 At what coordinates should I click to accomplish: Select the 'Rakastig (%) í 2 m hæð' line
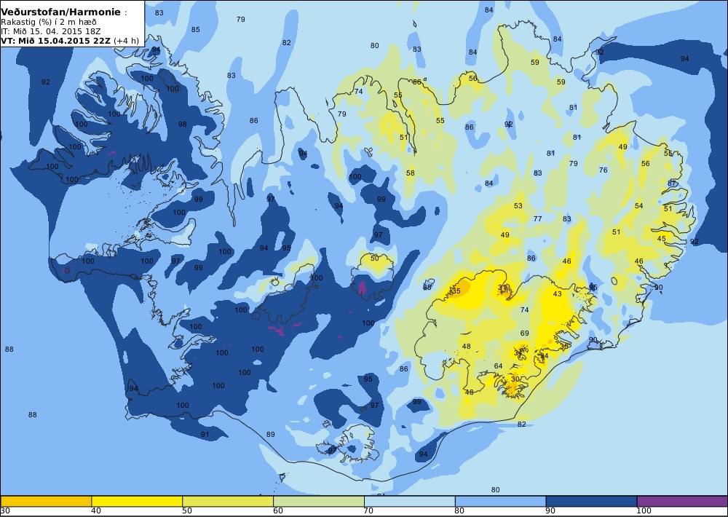[48, 23]
